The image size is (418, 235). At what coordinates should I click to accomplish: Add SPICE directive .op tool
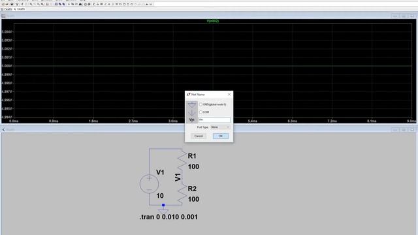(151, 5)
